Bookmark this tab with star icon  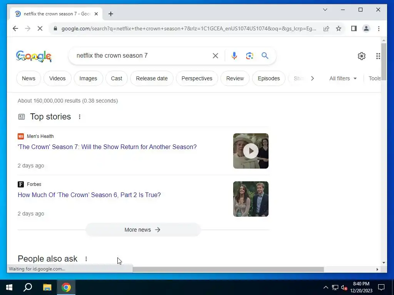click(339, 28)
